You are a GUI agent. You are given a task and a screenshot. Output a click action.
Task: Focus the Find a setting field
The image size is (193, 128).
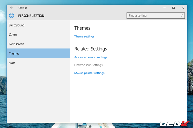pos(156,15)
